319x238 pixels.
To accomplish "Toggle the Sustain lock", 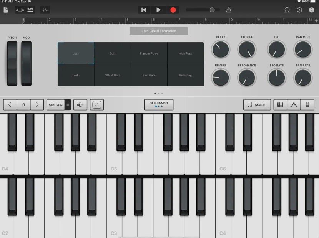I will [x=67, y=105].
